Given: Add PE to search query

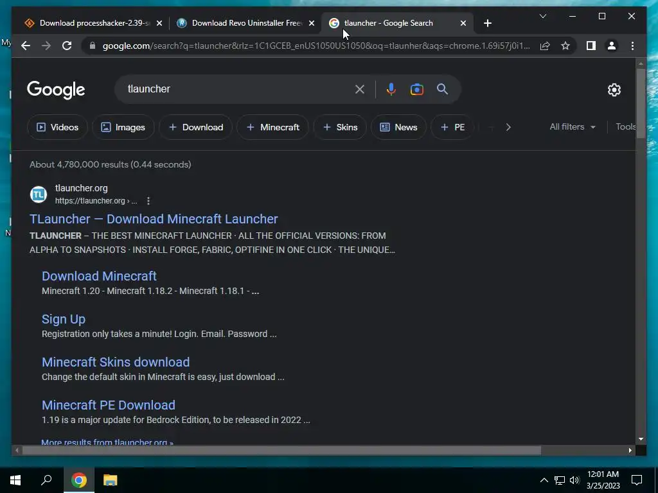Looking at the screenshot, I should tap(452, 127).
